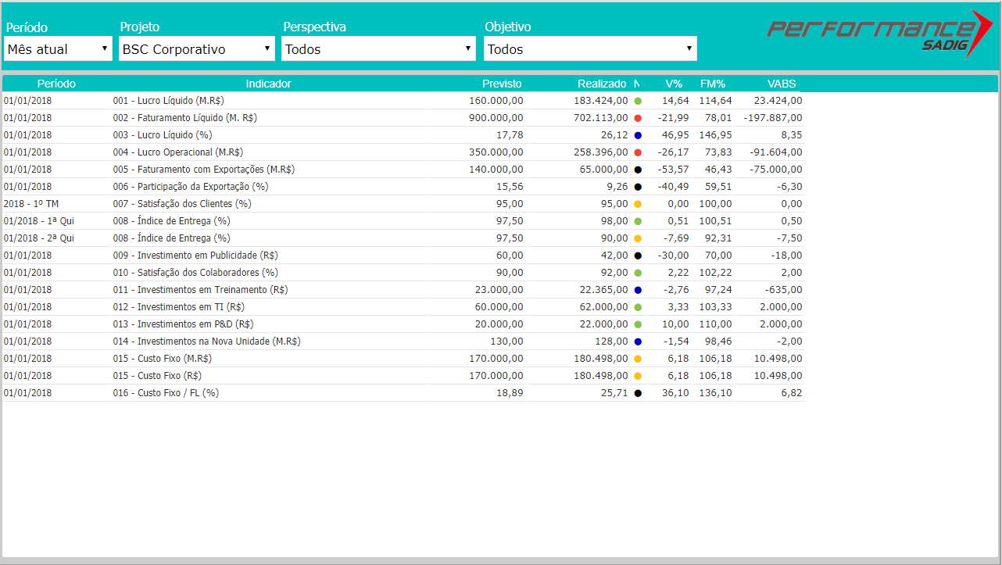Click the green status dot for Investimentos em TI
The height and width of the screenshot is (565, 1002).
(x=638, y=307)
